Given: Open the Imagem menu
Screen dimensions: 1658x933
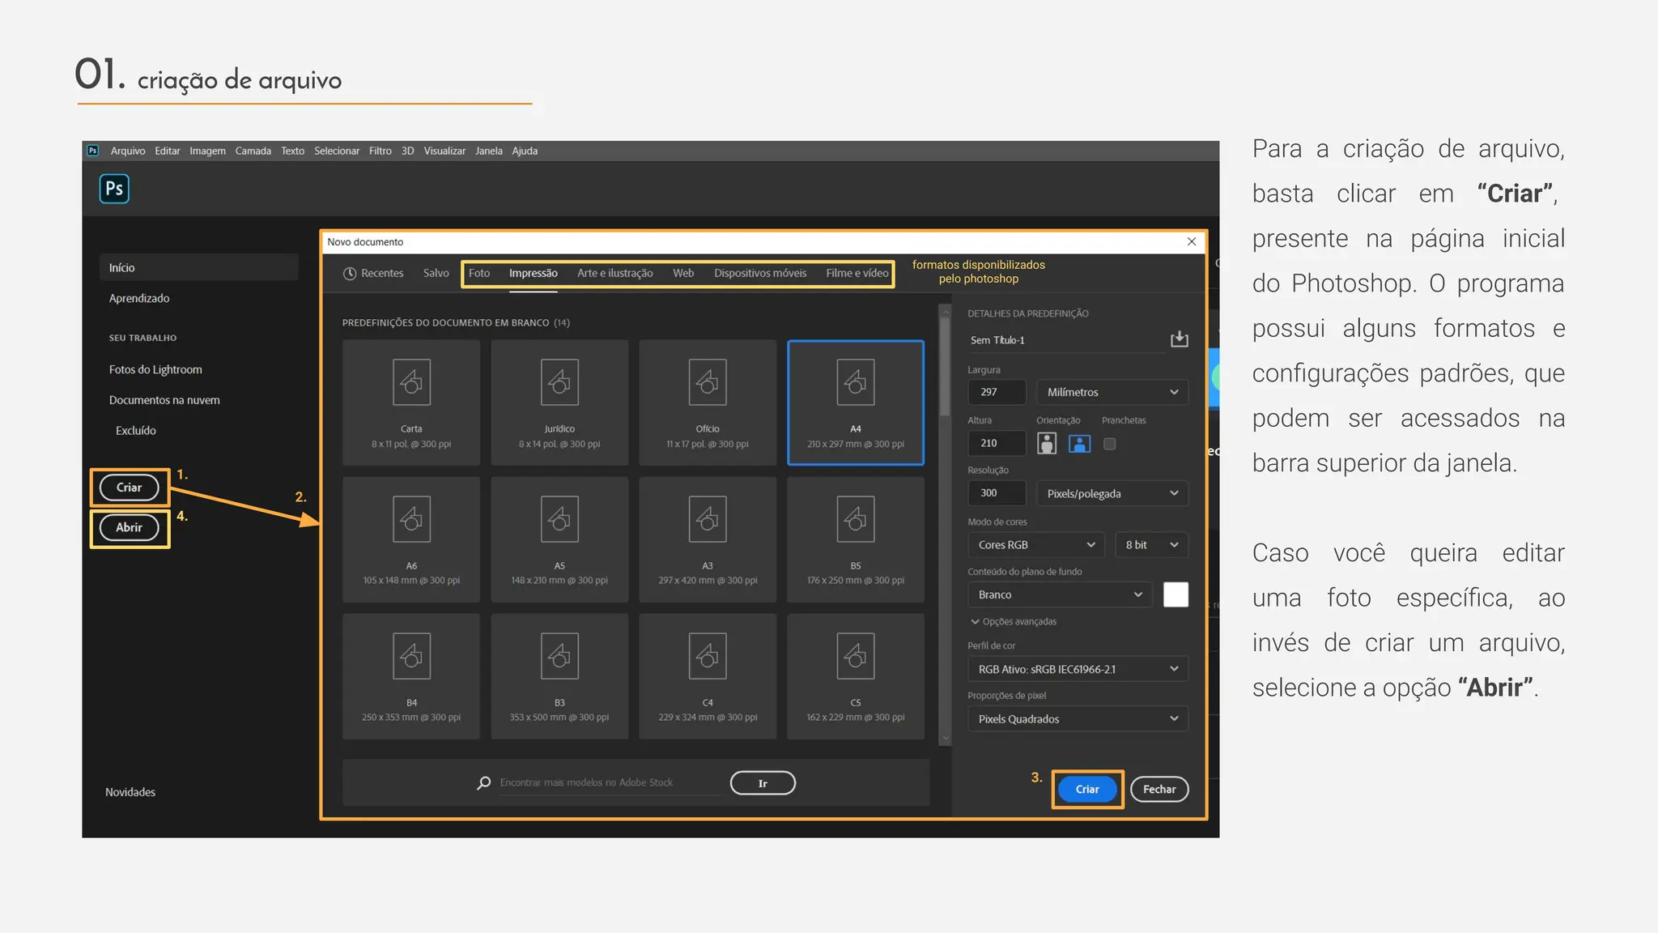Looking at the screenshot, I should (207, 151).
